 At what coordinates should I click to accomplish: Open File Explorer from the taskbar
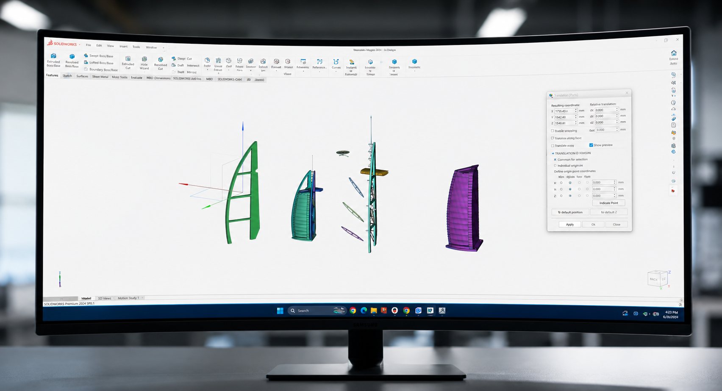(374, 311)
